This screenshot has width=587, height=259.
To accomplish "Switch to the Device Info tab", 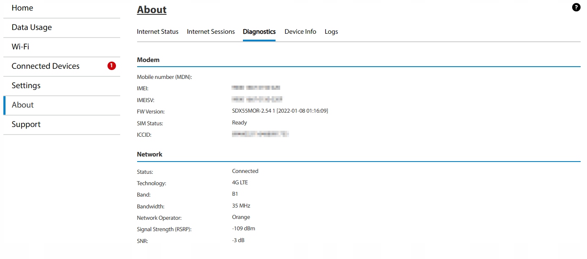I will click(300, 32).
